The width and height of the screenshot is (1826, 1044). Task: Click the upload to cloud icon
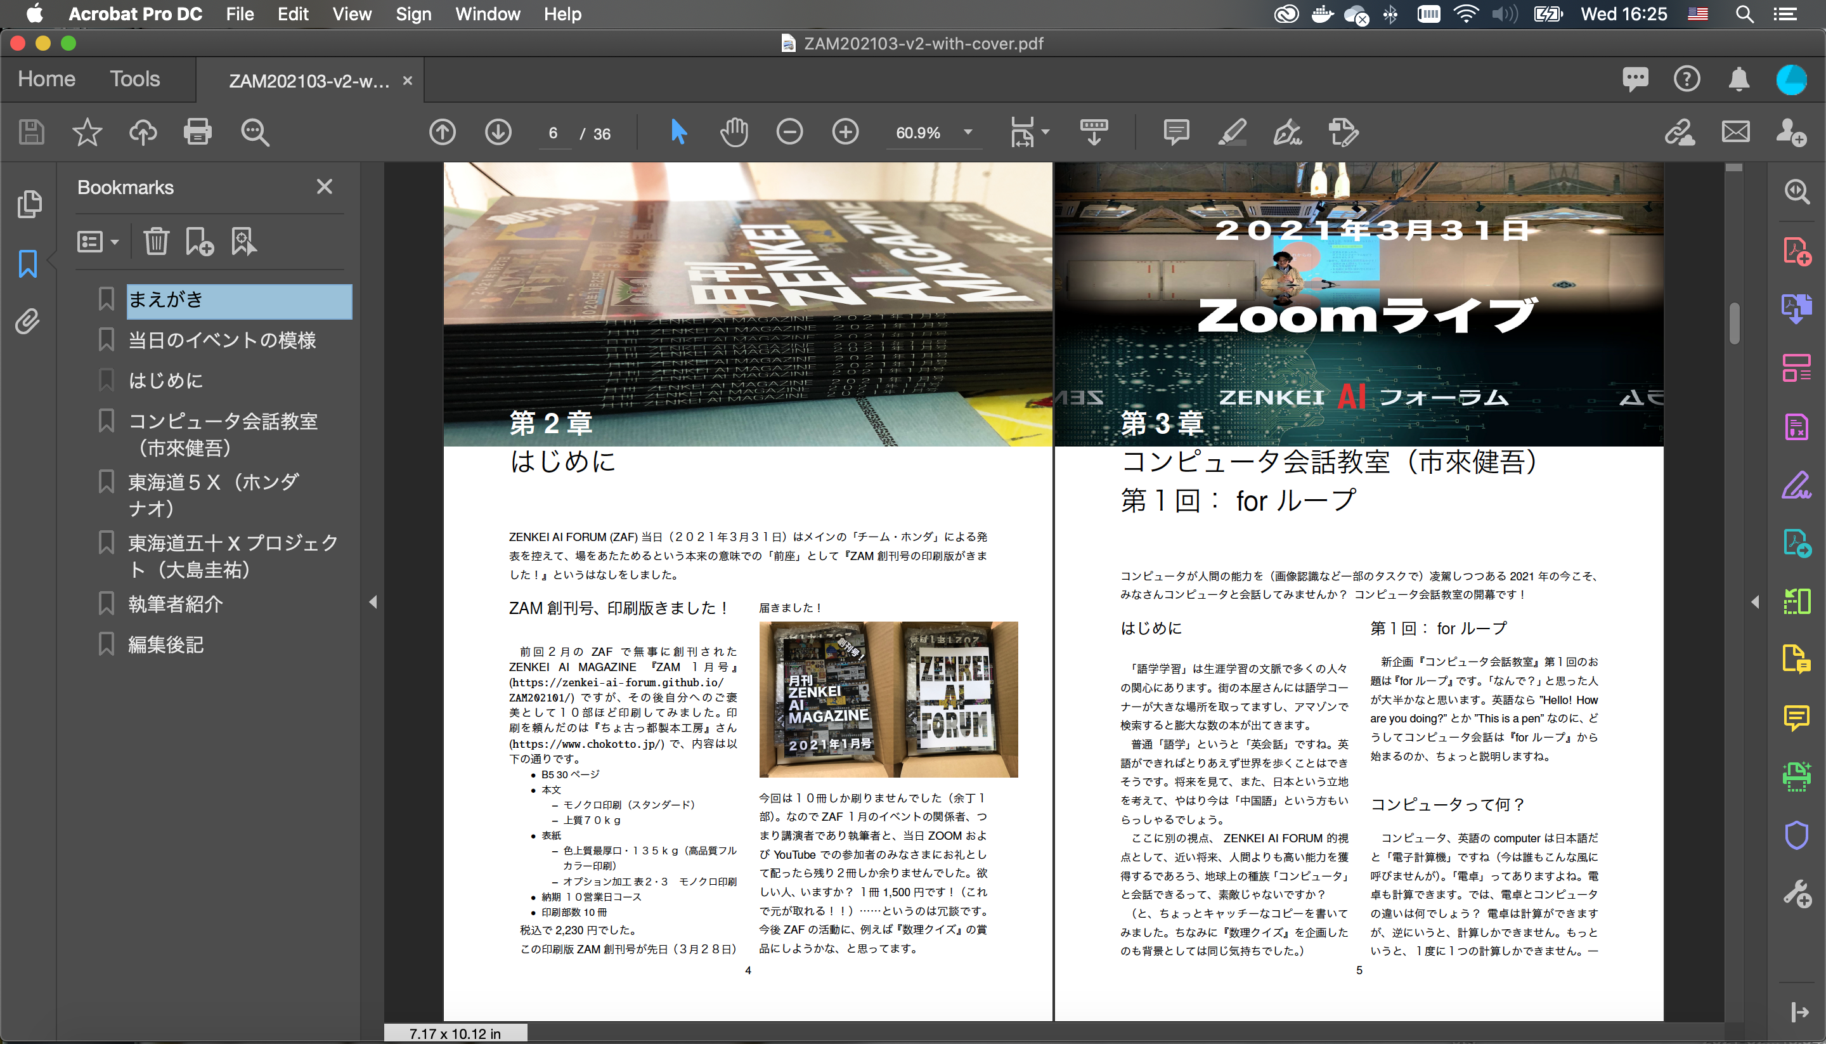point(143,133)
